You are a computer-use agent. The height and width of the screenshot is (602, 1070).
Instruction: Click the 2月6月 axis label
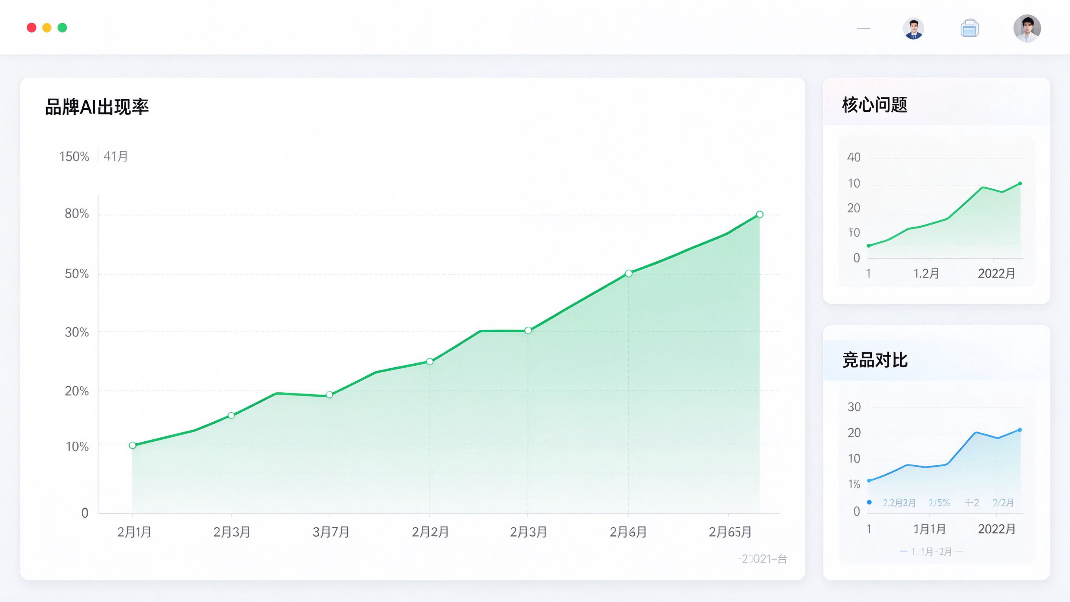pos(628,532)
